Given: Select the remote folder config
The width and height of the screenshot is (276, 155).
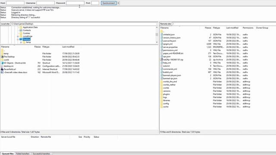Looking at the screenshot, I should pyautogui.click(x=166, y=104).
